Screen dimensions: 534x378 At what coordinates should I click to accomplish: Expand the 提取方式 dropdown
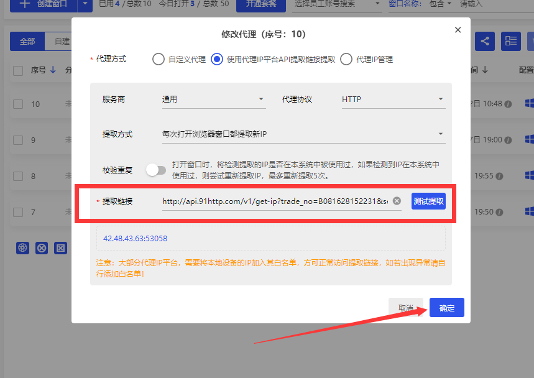303,134
